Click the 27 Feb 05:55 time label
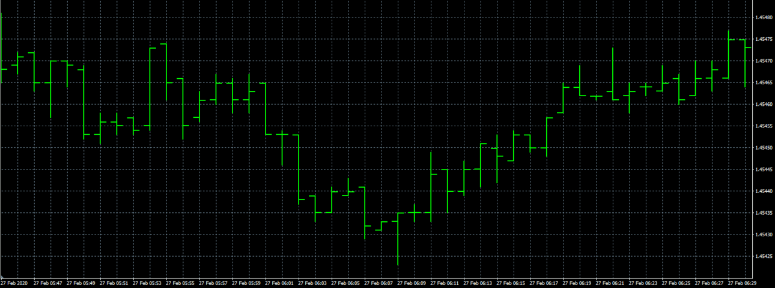 (x=180, y=283)
